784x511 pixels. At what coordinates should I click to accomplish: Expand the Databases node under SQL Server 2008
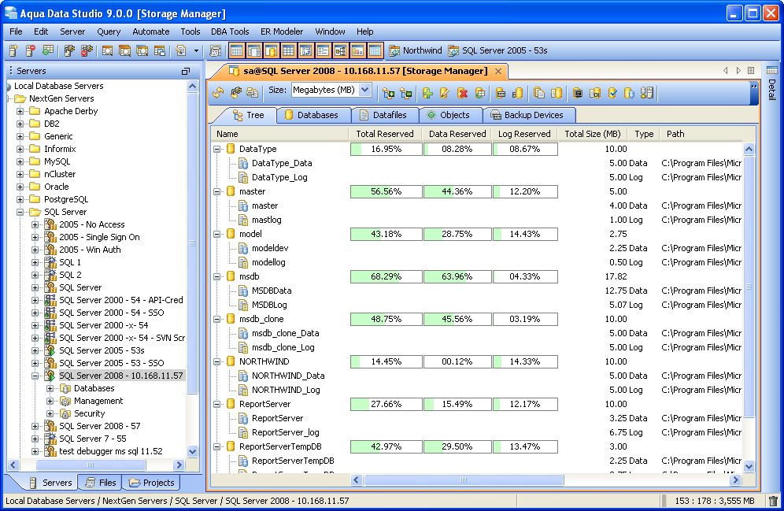click(50, 388)
